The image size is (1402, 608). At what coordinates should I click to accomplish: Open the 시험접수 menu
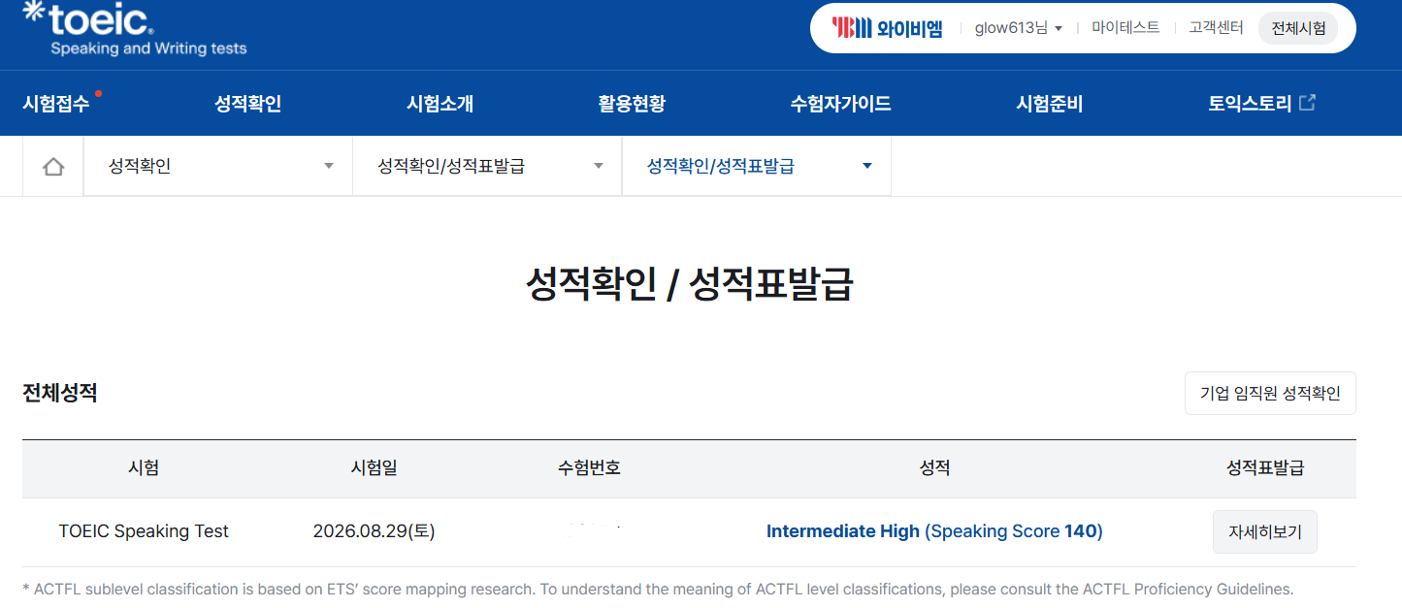click(56, 104)
